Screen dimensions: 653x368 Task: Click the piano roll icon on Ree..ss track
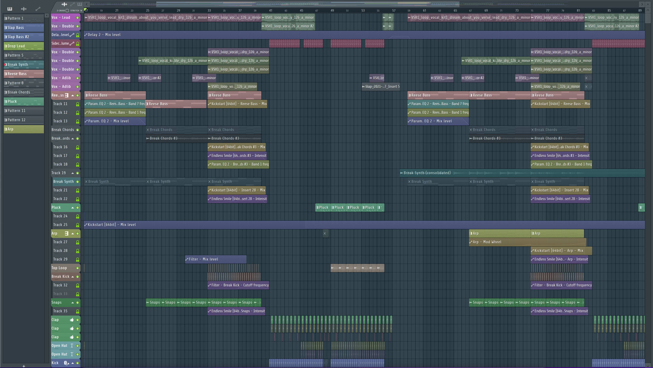[x=67, y=95]
